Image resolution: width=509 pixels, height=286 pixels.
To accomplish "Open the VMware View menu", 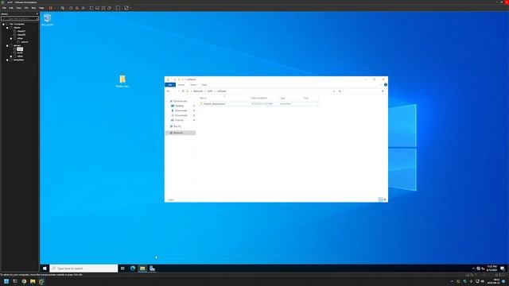I will pyautogui.click(x=19, y=8).
